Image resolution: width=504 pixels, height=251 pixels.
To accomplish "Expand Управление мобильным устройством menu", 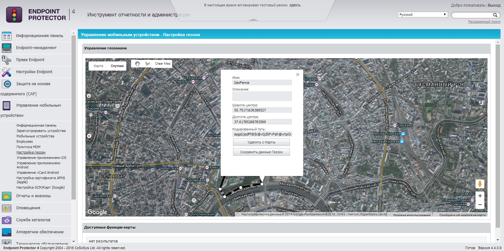I will click(38, 105).
